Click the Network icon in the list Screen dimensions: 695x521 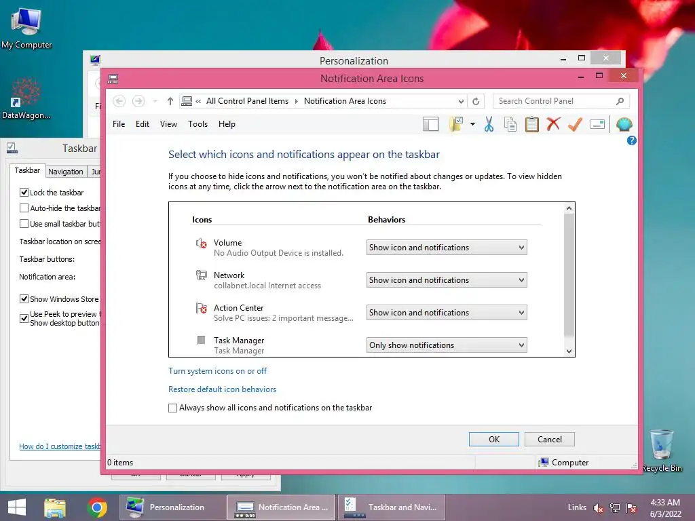201,275
